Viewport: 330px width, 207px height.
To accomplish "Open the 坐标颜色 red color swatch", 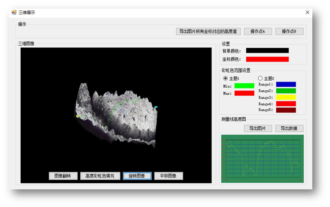I will coord(267,59).
